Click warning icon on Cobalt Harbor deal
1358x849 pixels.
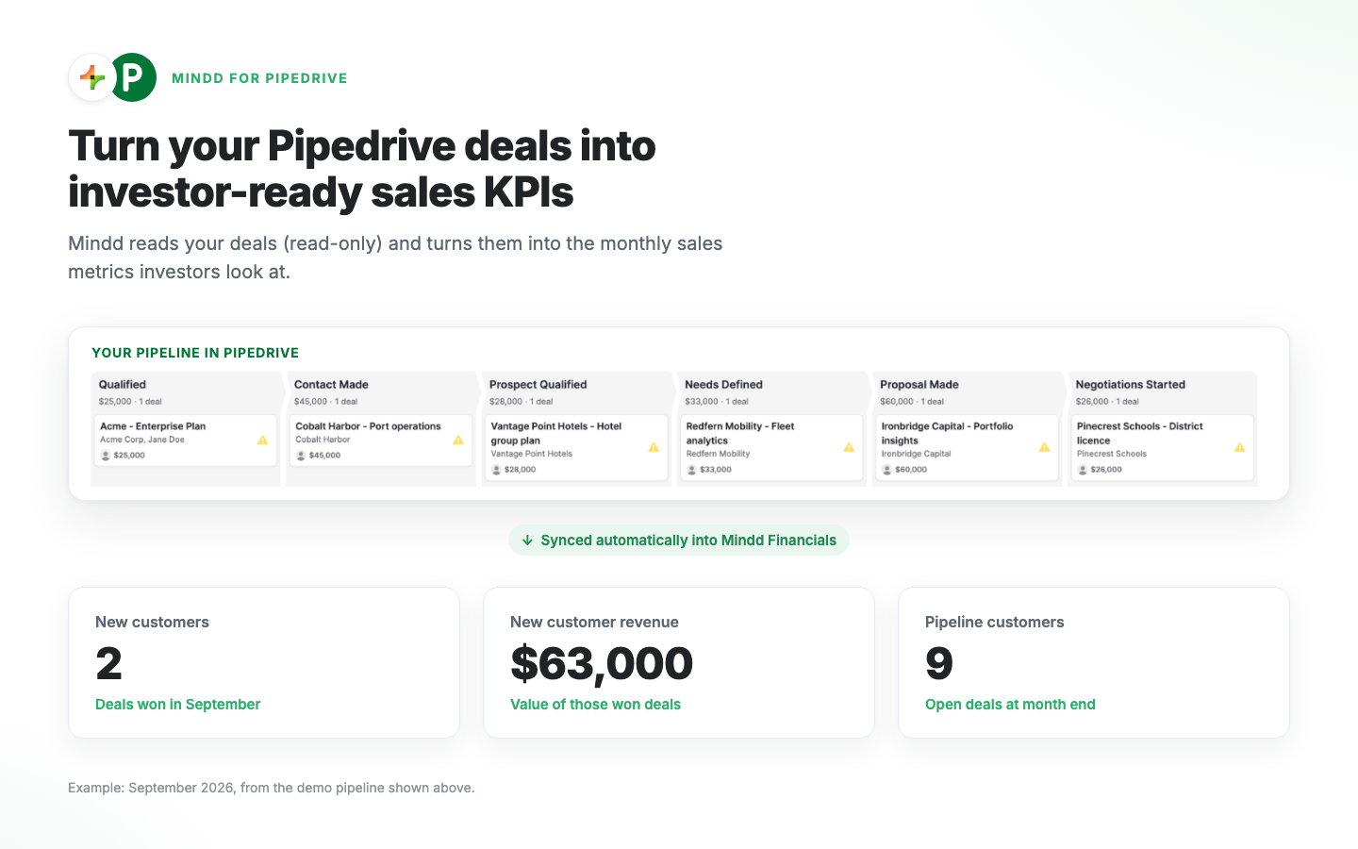[457, 441]
